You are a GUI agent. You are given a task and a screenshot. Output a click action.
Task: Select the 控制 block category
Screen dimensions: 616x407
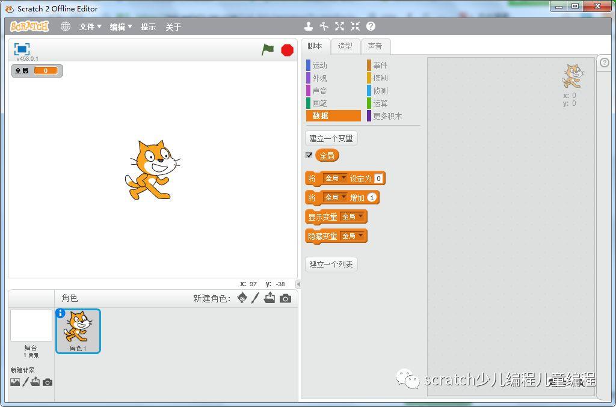click(x=393, y=78)
